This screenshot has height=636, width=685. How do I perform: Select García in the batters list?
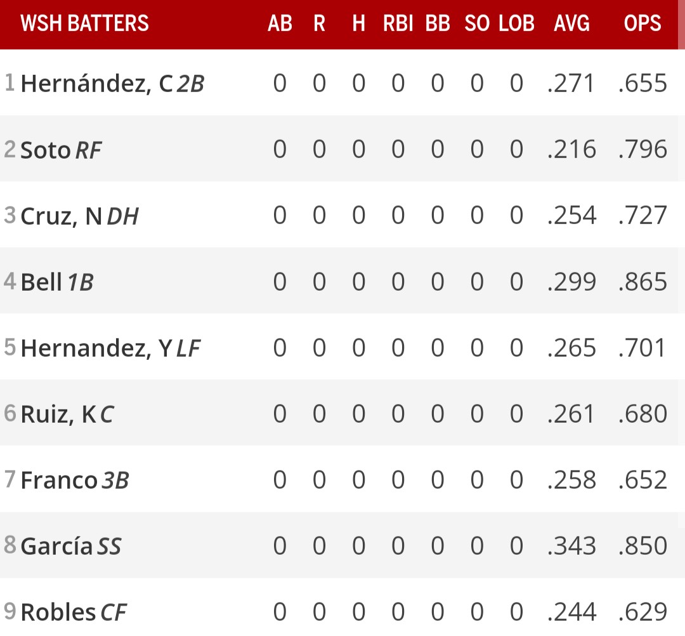(x=56, y=546)
